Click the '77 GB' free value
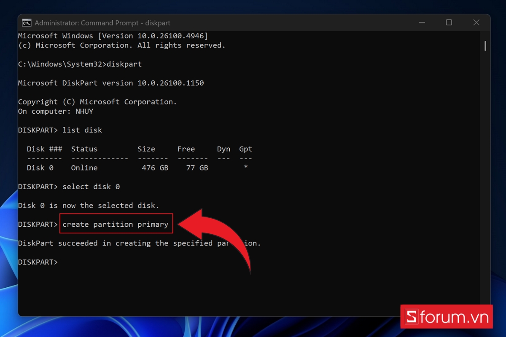The height and width of the screenshot is (337, 506). [x=197, y=168]
